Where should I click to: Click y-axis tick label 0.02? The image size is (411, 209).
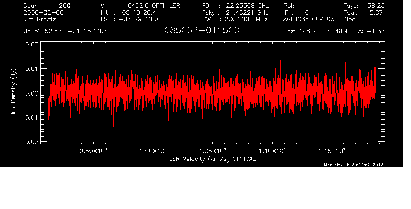[x=32, y=44]
